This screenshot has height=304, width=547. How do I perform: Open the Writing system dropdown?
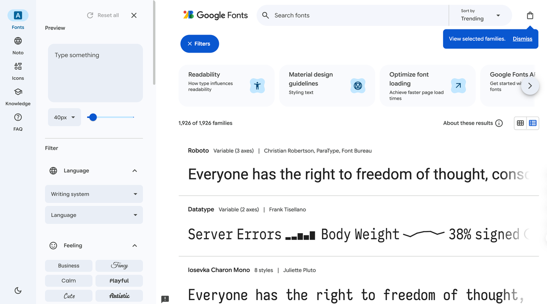pyautogui.click(x=94, y=194)
